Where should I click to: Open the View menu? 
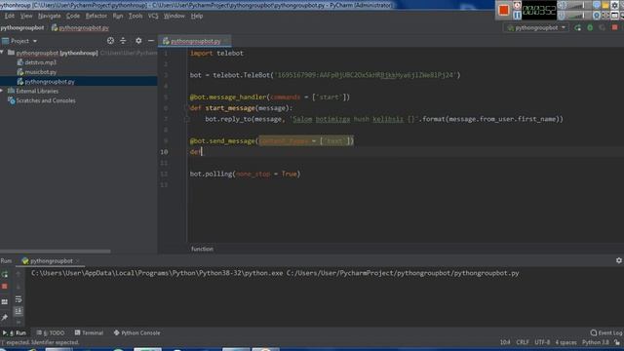(x=26, y=16)
